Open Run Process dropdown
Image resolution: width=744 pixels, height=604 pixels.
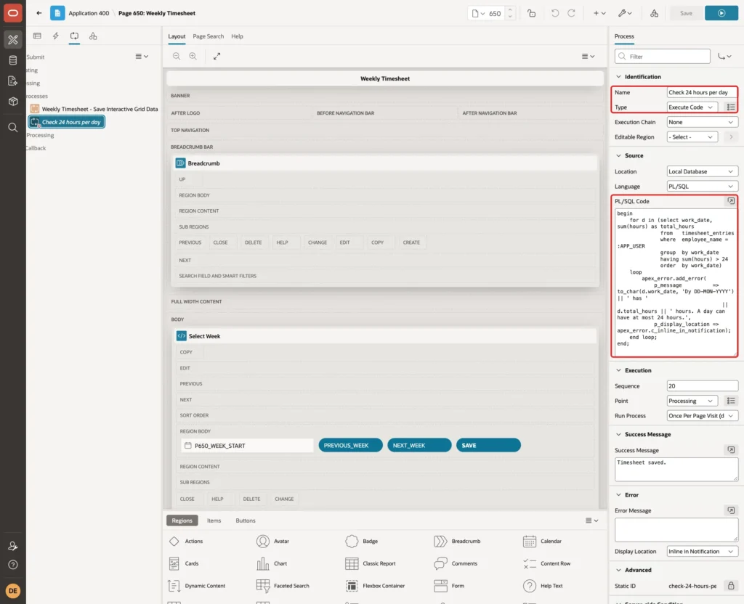(702, 416)
